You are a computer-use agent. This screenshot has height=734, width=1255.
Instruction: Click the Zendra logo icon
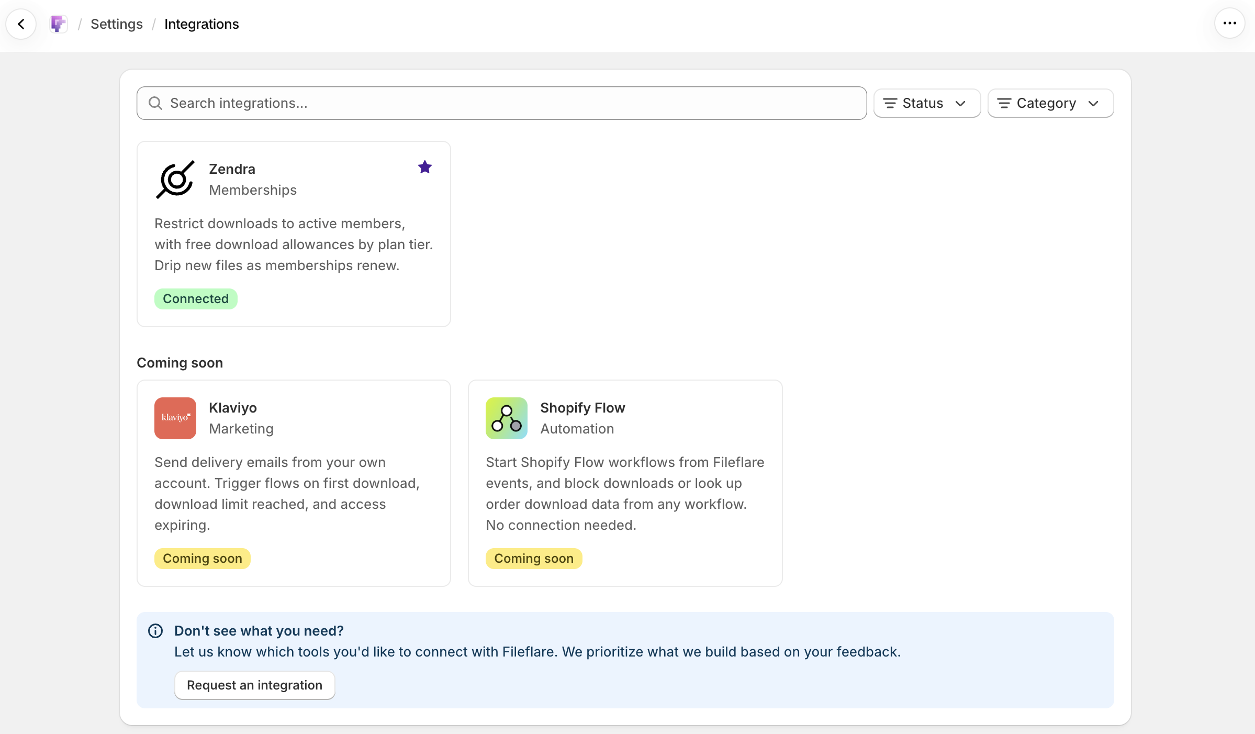[175, 180]
